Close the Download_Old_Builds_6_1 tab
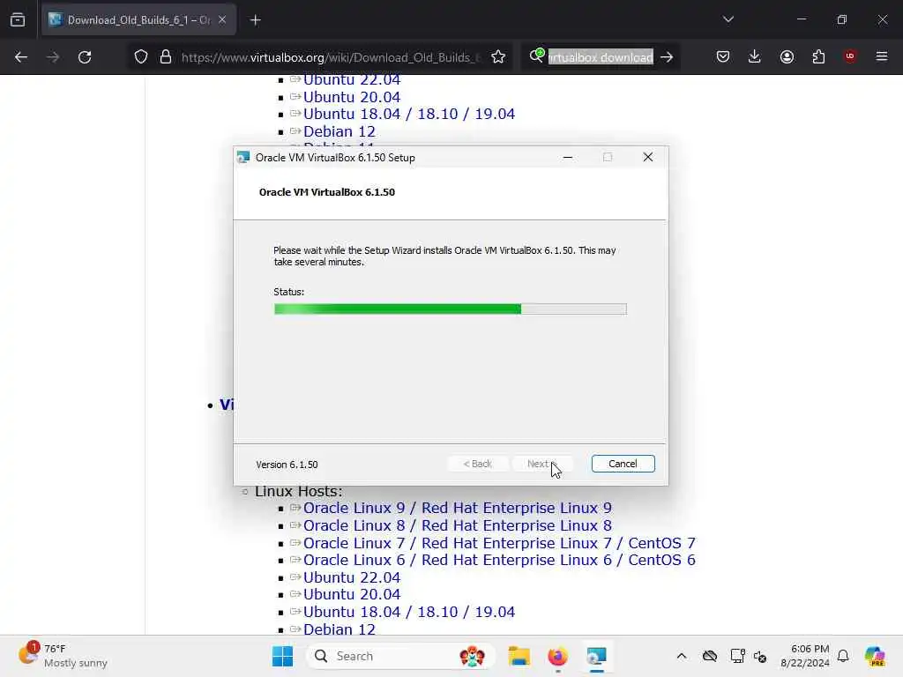 pyautogui.click(x=222, y=19)
